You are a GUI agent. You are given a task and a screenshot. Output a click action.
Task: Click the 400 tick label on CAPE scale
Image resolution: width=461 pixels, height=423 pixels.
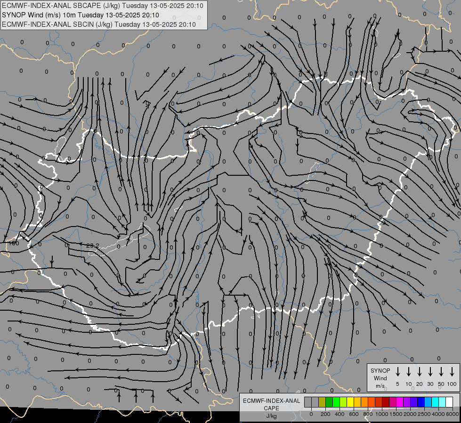point(340,414)
